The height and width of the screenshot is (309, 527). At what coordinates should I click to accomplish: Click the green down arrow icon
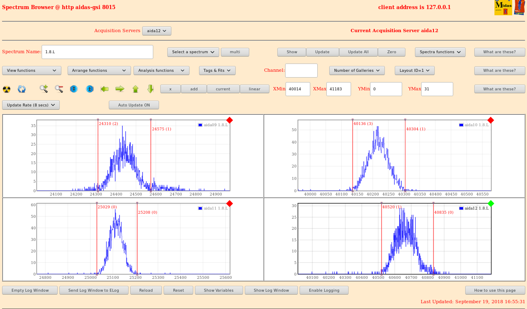click(x=150, y=89)
